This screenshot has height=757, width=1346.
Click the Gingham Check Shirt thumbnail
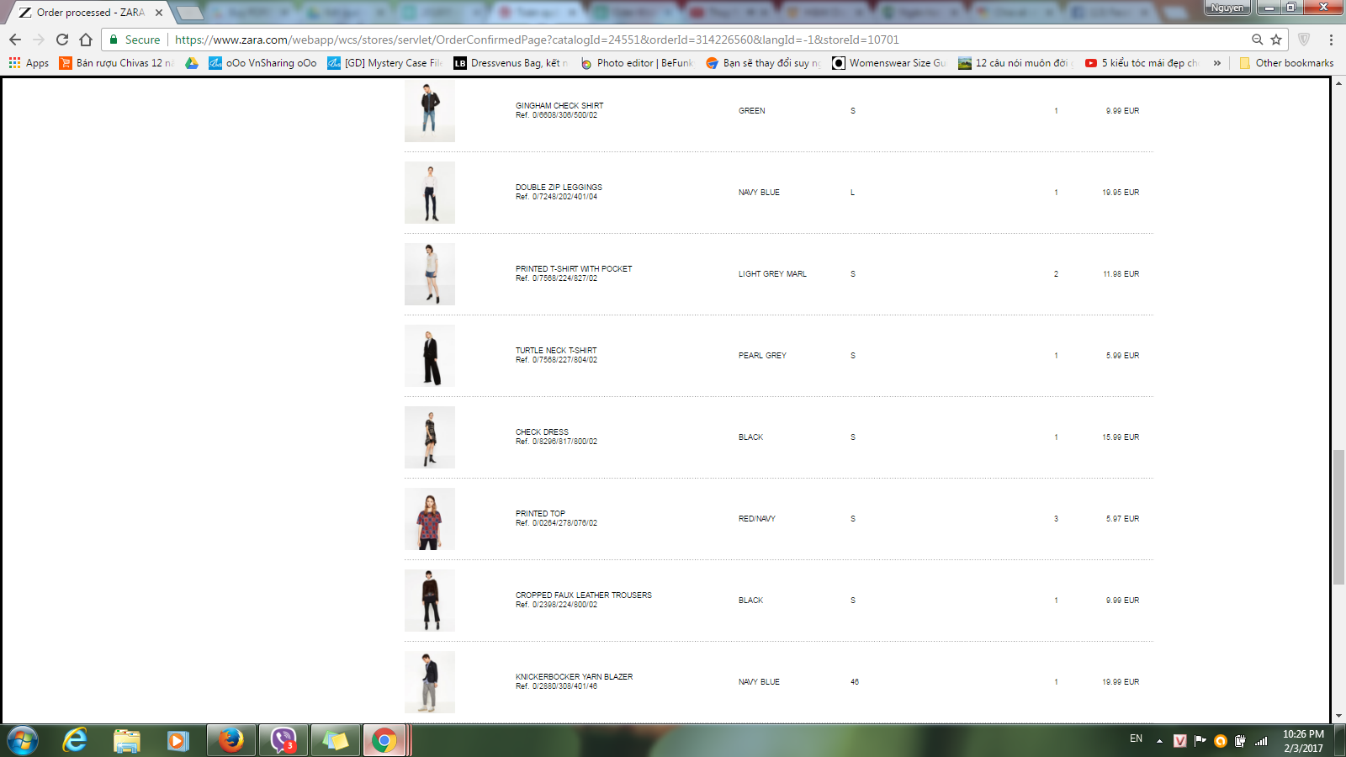pyautogui.click(x=430, y=111)
